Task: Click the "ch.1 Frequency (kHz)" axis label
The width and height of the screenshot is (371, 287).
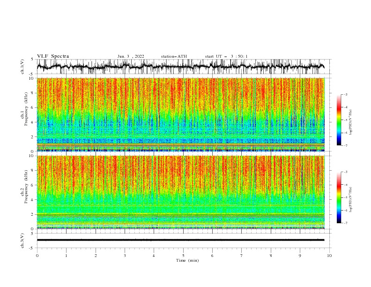Action: tap(24, 109)
